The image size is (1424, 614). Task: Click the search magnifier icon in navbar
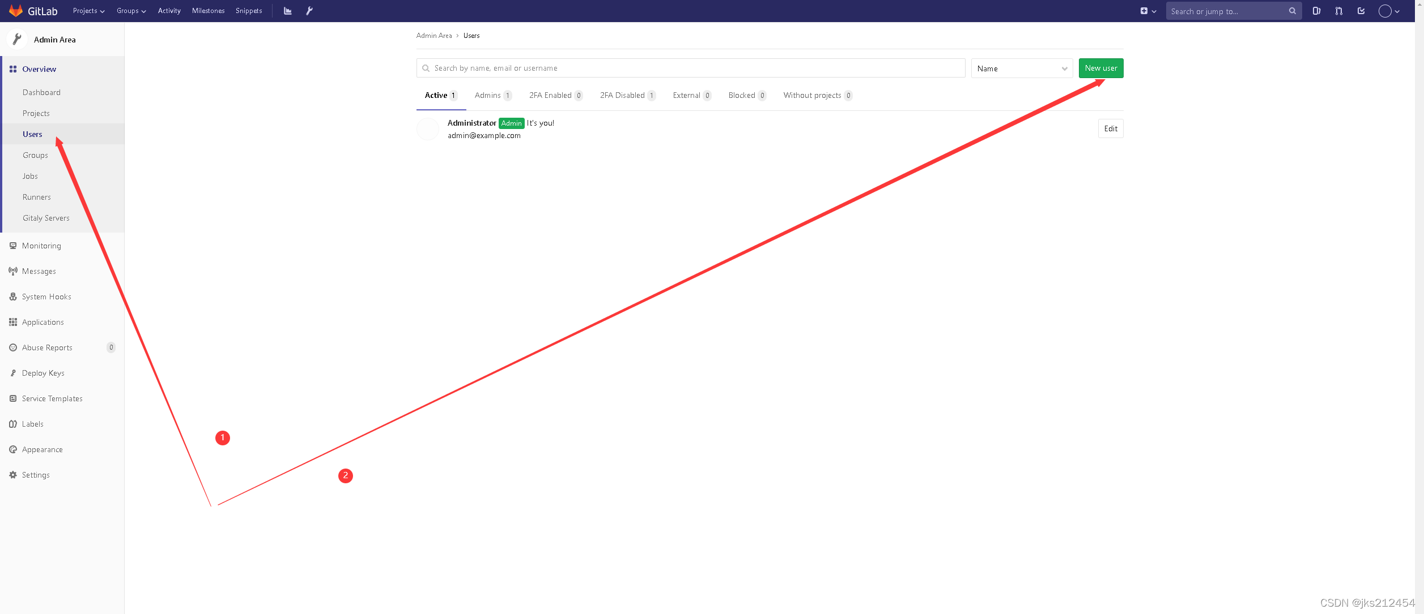coord(1293,11)
